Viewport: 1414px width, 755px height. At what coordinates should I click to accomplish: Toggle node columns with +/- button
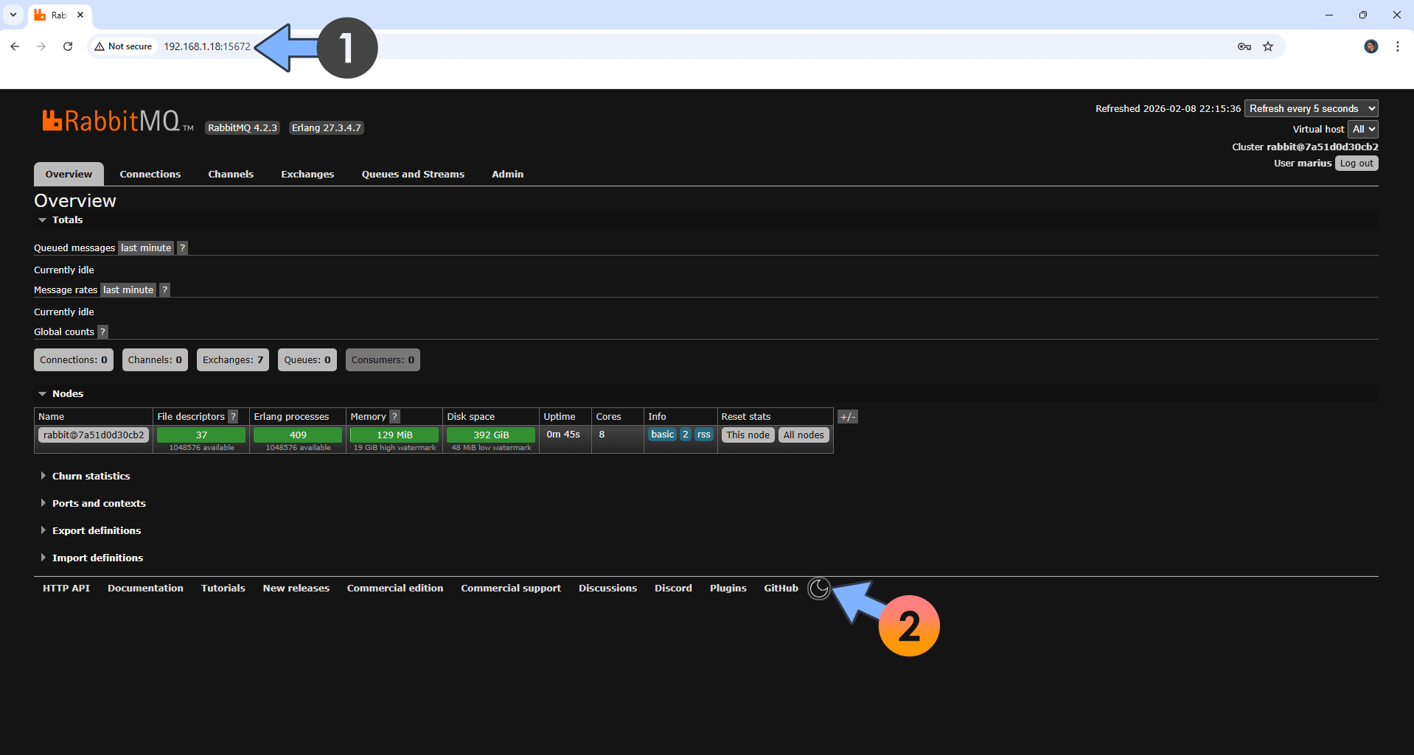(847, 417)
